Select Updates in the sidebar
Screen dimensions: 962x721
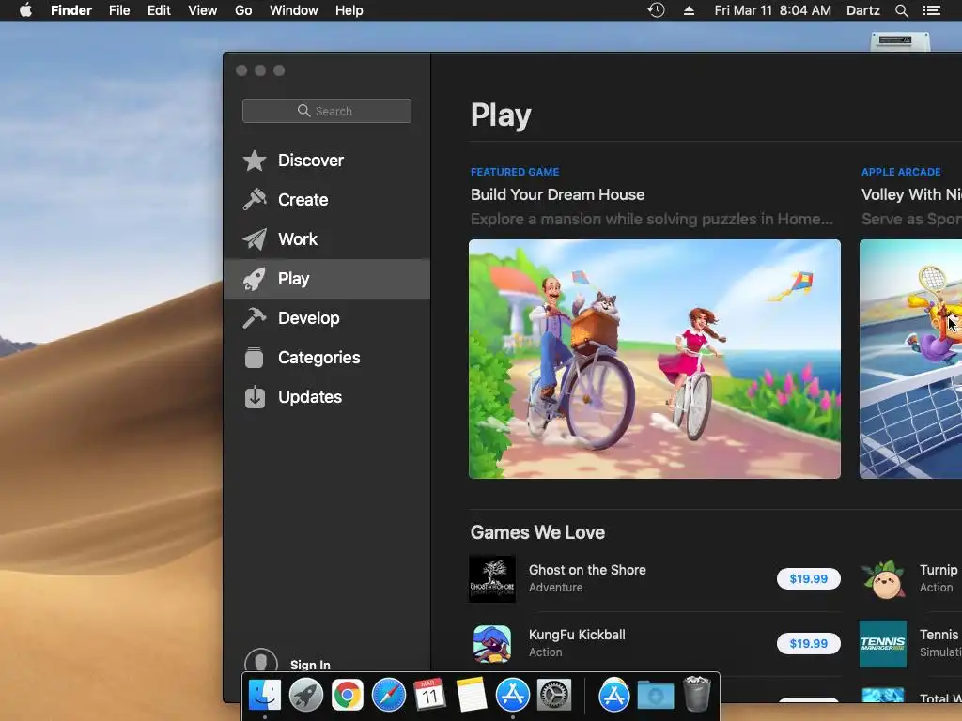point(327,397)
